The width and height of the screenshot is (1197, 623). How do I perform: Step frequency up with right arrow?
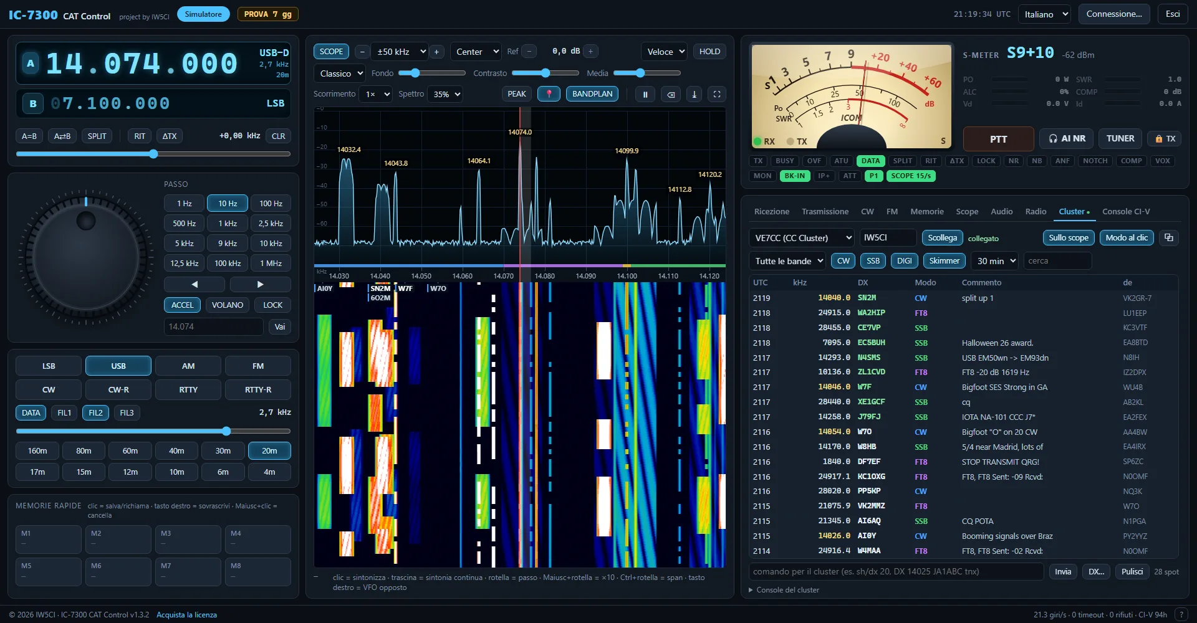coord(261,284)
